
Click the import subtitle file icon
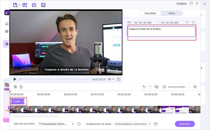tap(43, 5)
